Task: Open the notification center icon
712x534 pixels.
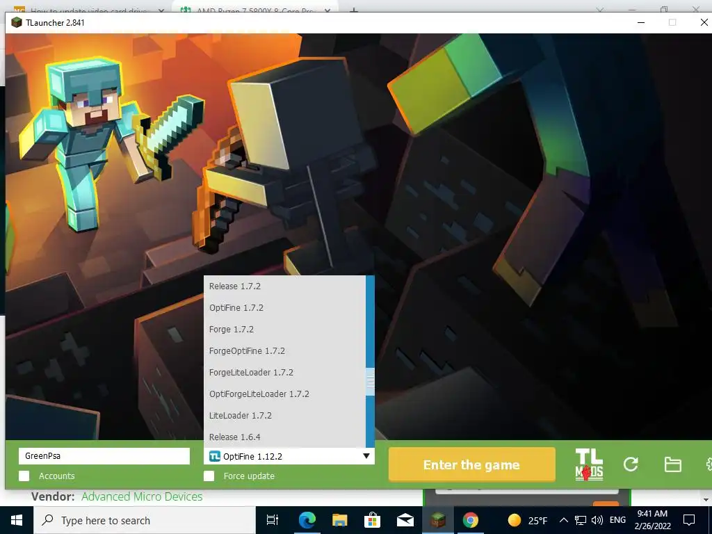Action: point(689,520)
